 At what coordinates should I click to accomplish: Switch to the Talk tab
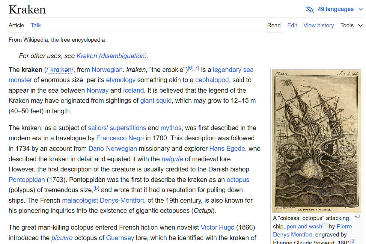coord(36,25)
